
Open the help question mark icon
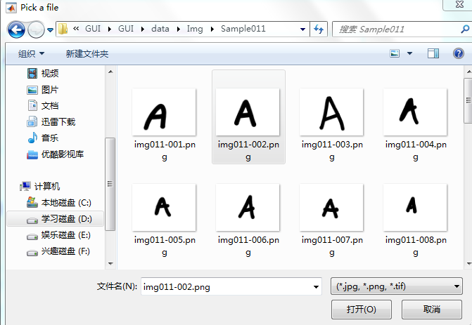click(458, 53)
